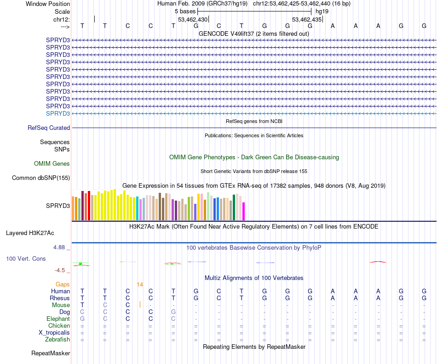Screen dimensions: 437x364
Task: Open Short Genetic Variants from dbSNP release 155
Action: [x=254, y=171]
